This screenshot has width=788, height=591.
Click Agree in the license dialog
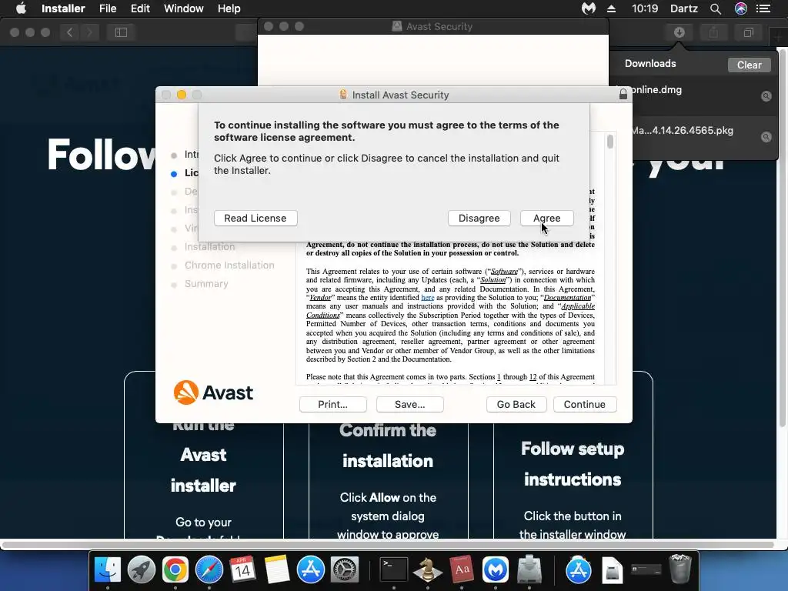[547, 218]
